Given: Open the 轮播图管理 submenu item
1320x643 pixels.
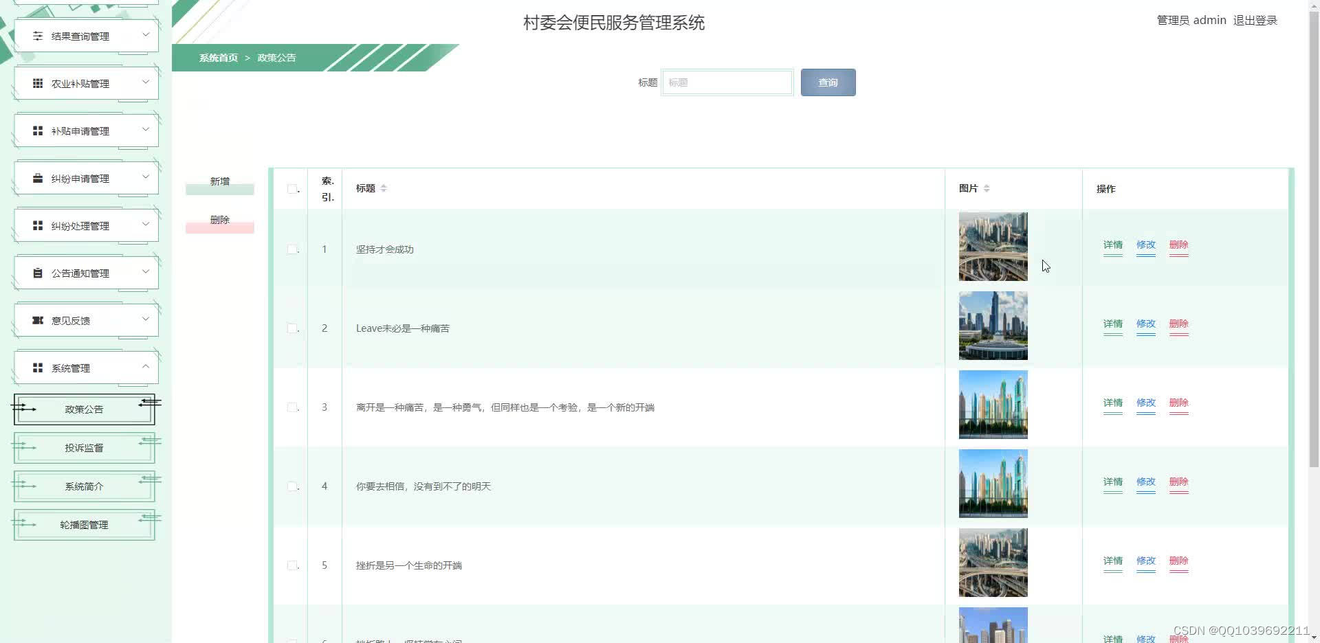Looking at the screenshot, I should click(x=84, y=525).
